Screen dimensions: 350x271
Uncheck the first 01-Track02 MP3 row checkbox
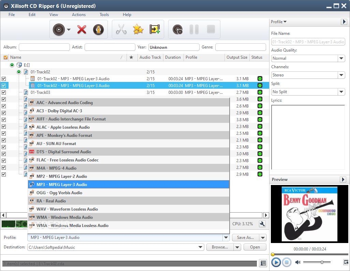(4, 79)
